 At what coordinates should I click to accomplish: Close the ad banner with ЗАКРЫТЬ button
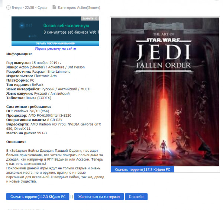(90, 19)
